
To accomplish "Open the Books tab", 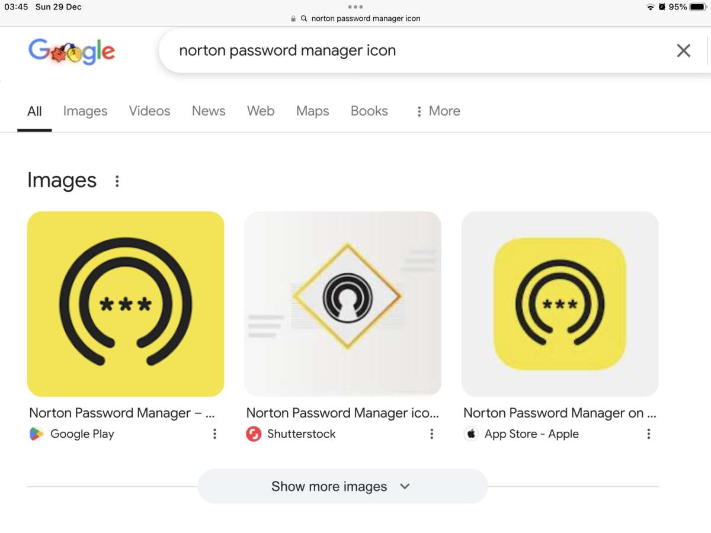I will (369, 111).
